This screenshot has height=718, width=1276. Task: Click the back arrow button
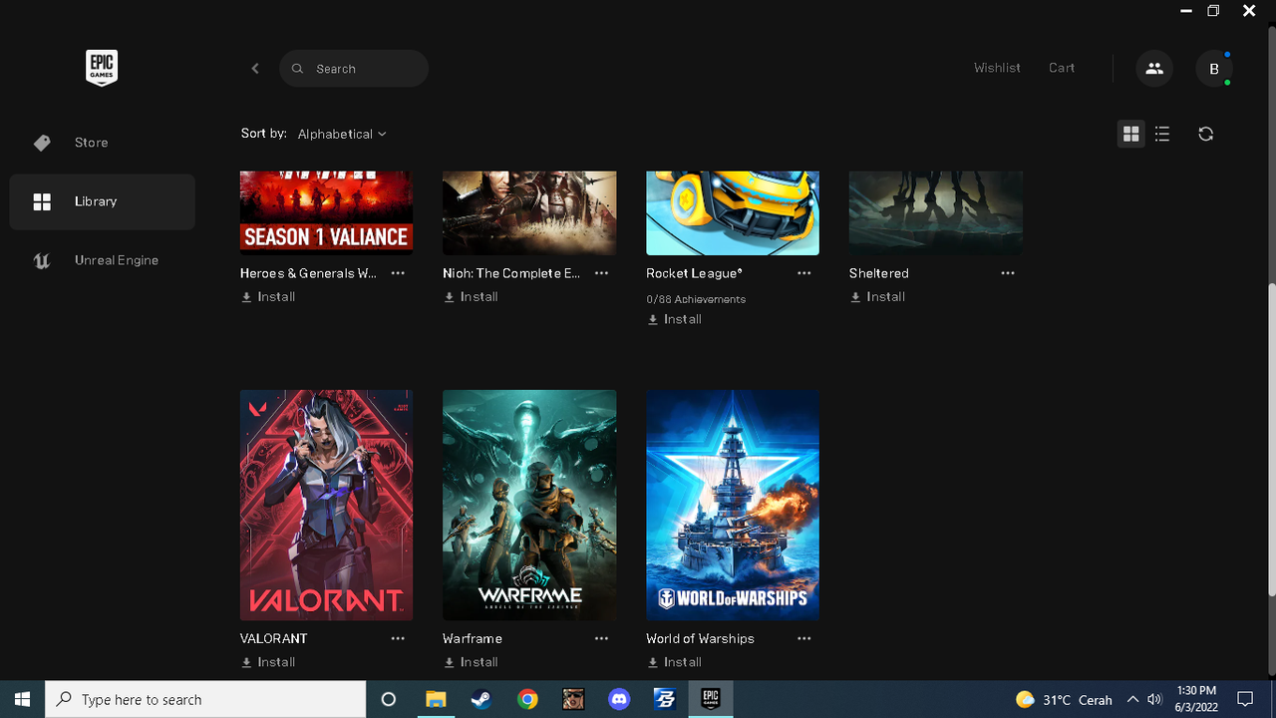[255, 69]
